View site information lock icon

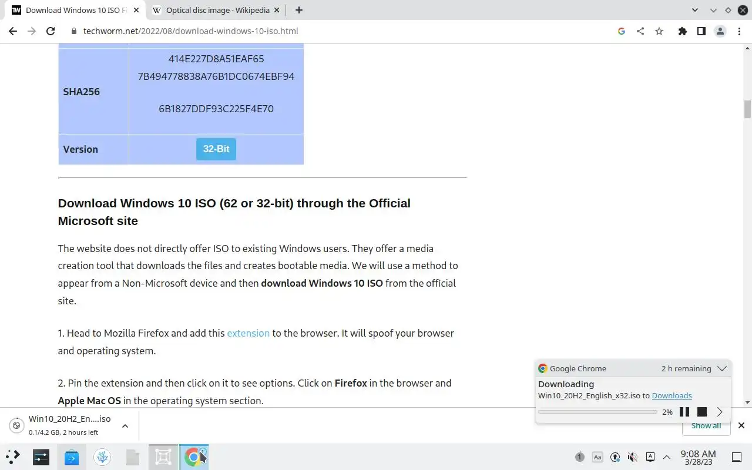coord(74,31)
